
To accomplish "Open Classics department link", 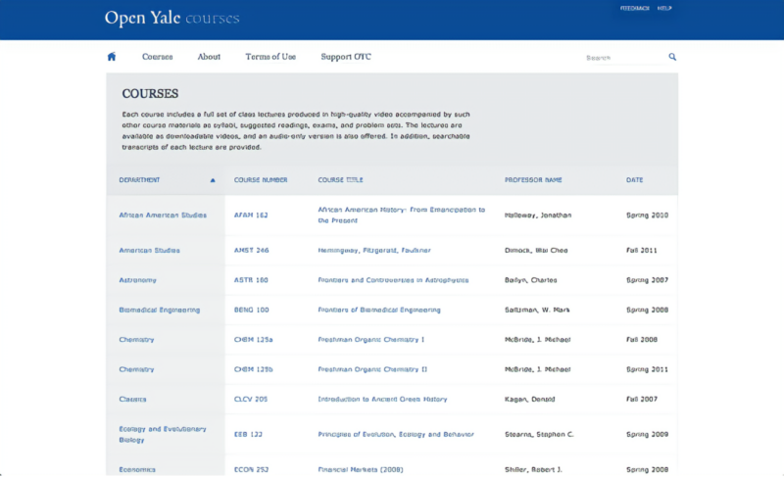I will (132, 399).
